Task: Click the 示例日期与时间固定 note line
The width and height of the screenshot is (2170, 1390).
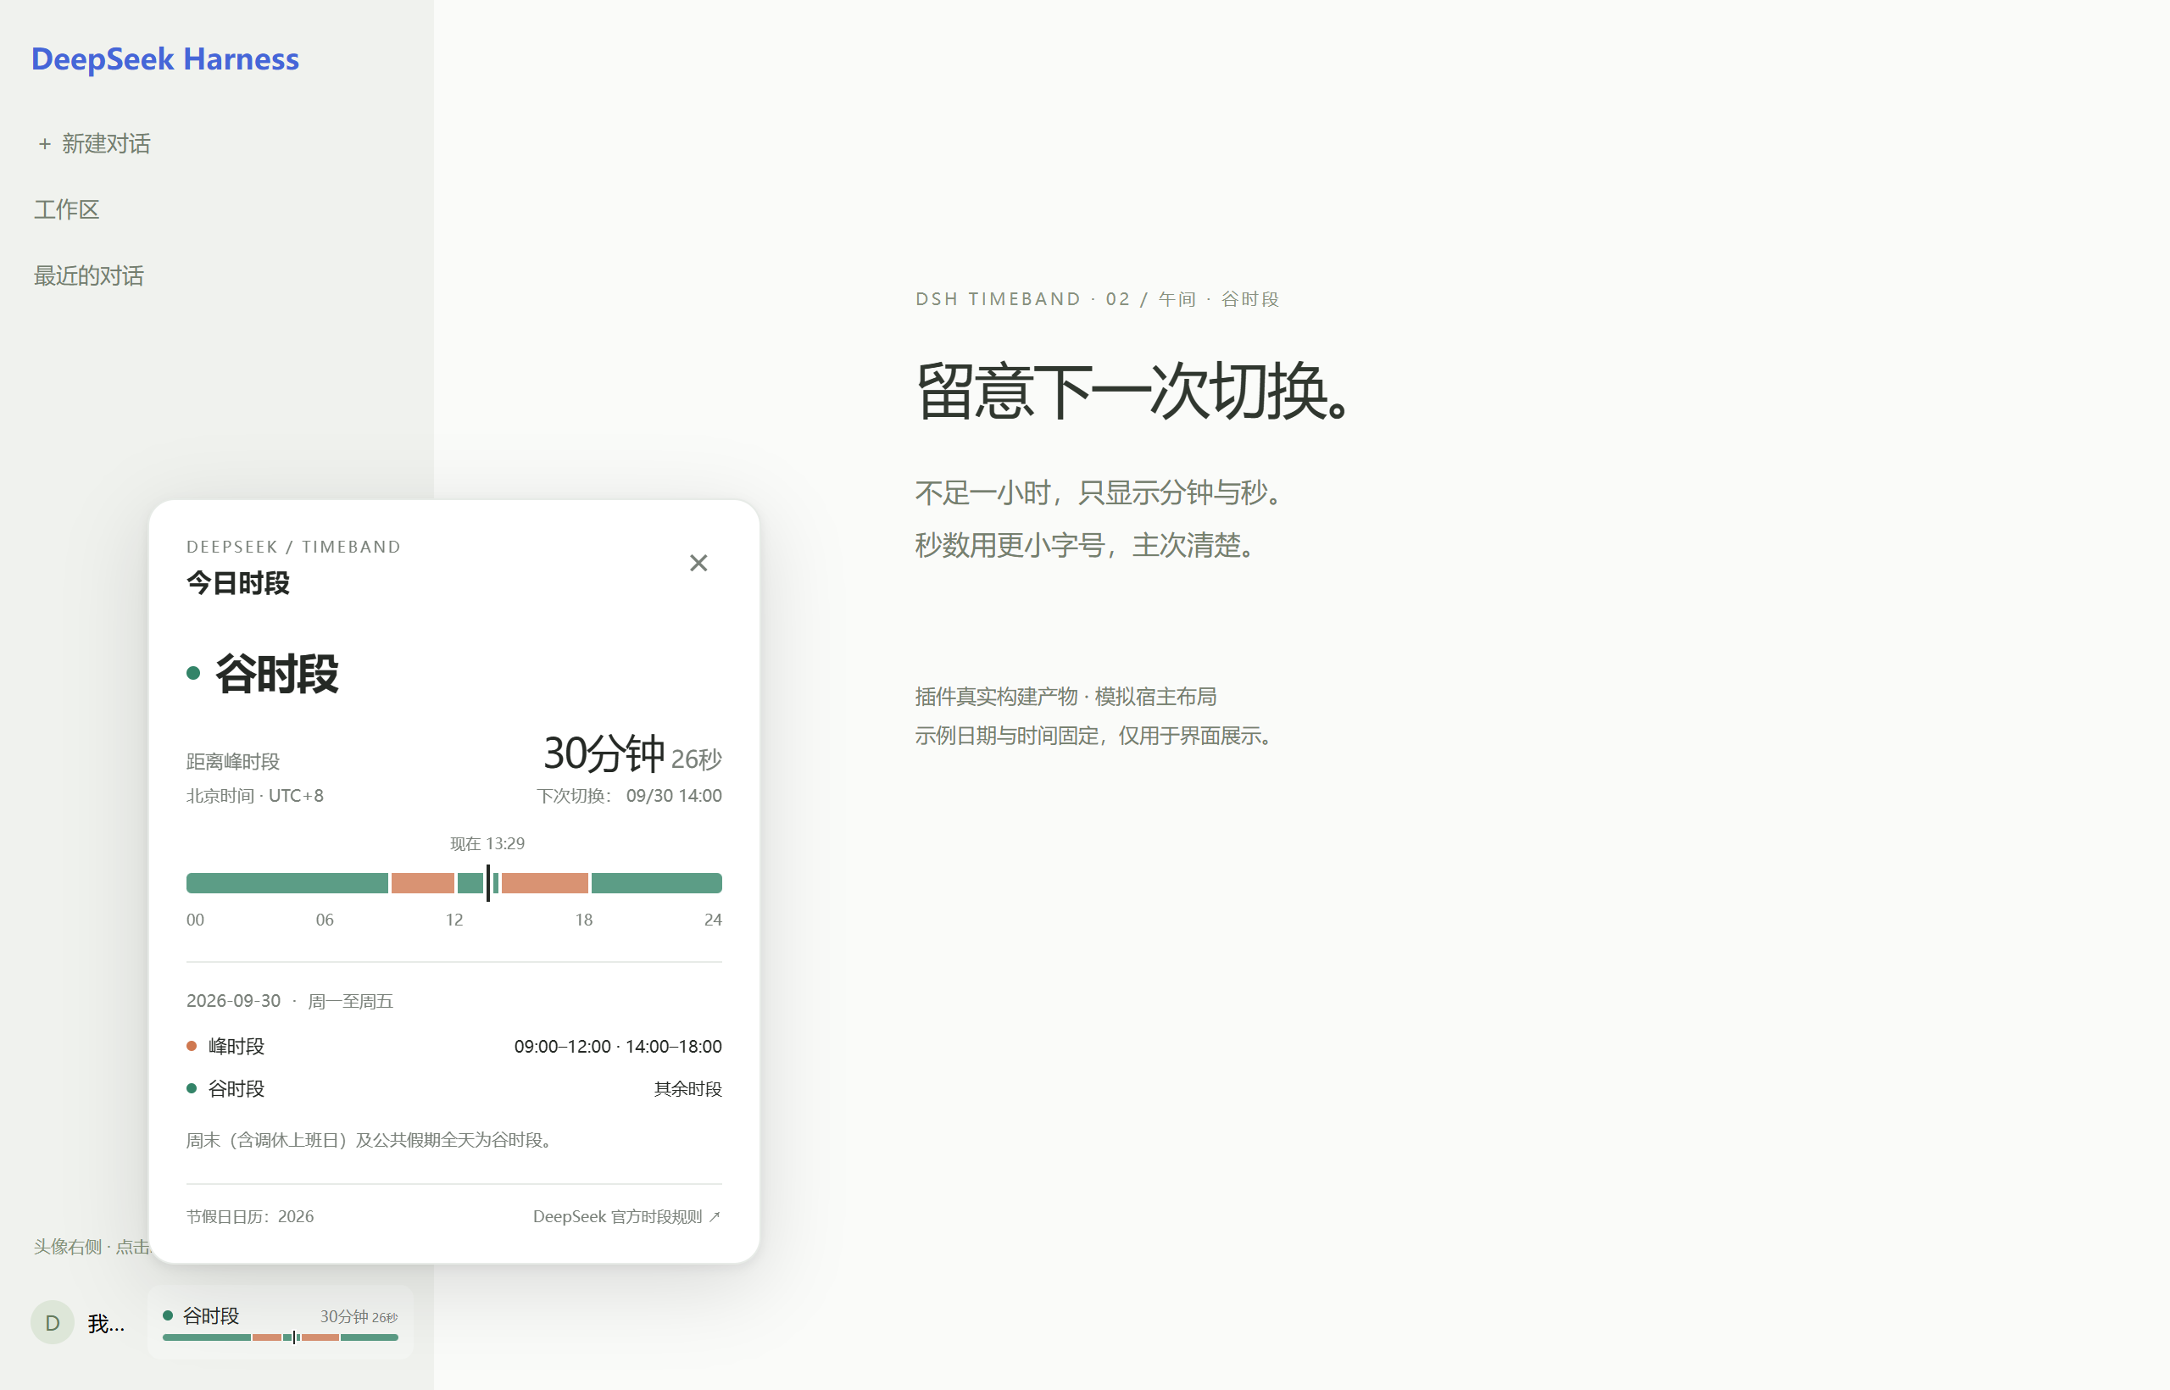Action: click(x=1095, y=736)
